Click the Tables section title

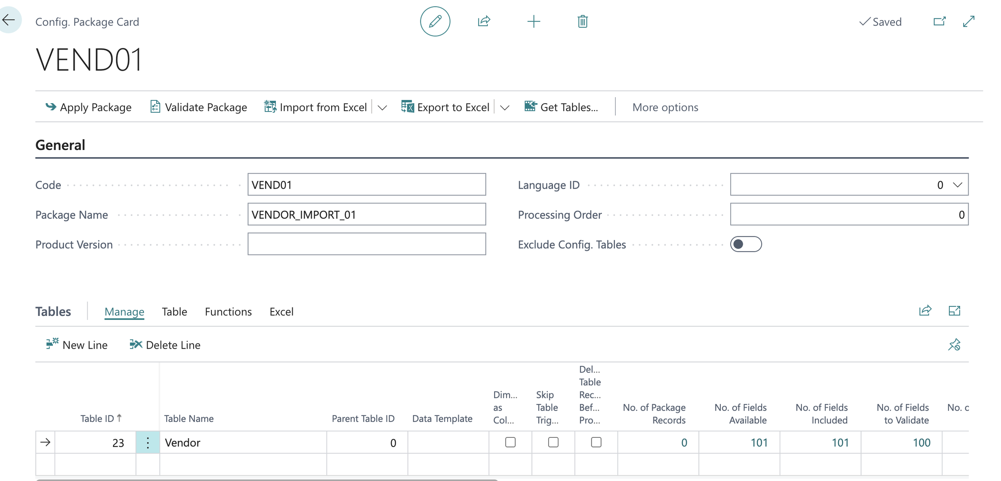tap(53, 311)
